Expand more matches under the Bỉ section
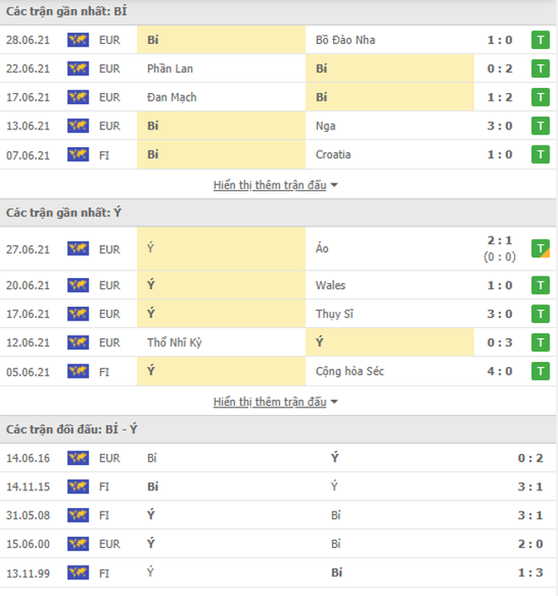 coord(270,185)
